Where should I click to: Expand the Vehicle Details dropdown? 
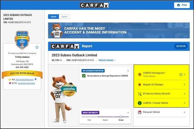click(x=107, y=60)
